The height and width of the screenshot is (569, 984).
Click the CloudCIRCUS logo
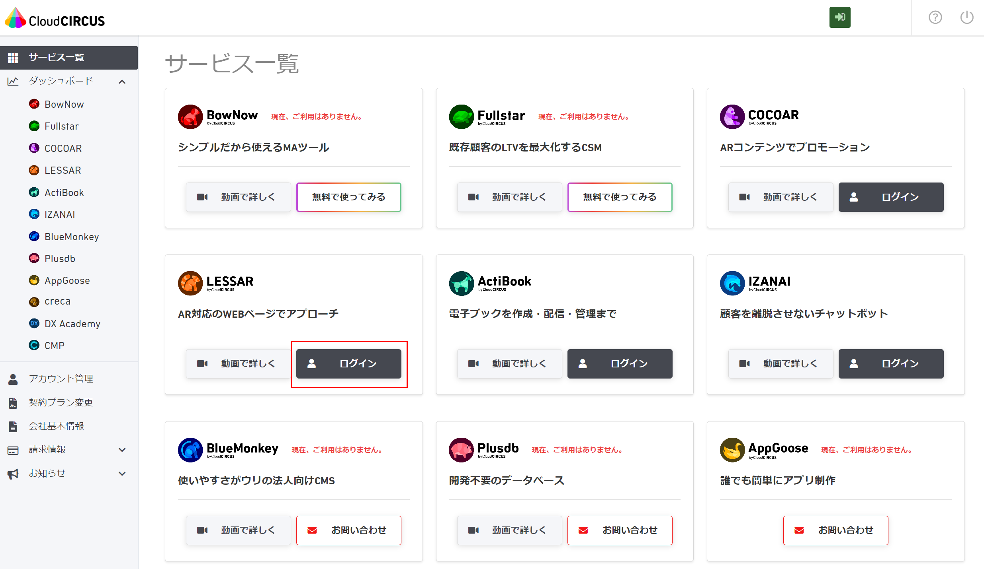click(55, 18)
